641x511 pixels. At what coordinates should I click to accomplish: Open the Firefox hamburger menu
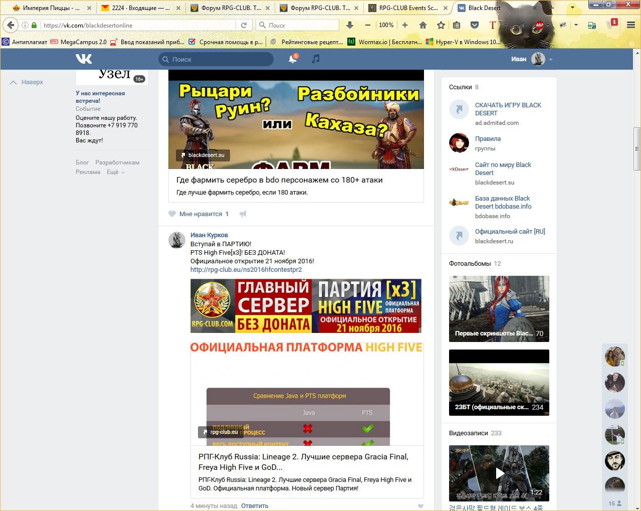click(x=630, y=25)
